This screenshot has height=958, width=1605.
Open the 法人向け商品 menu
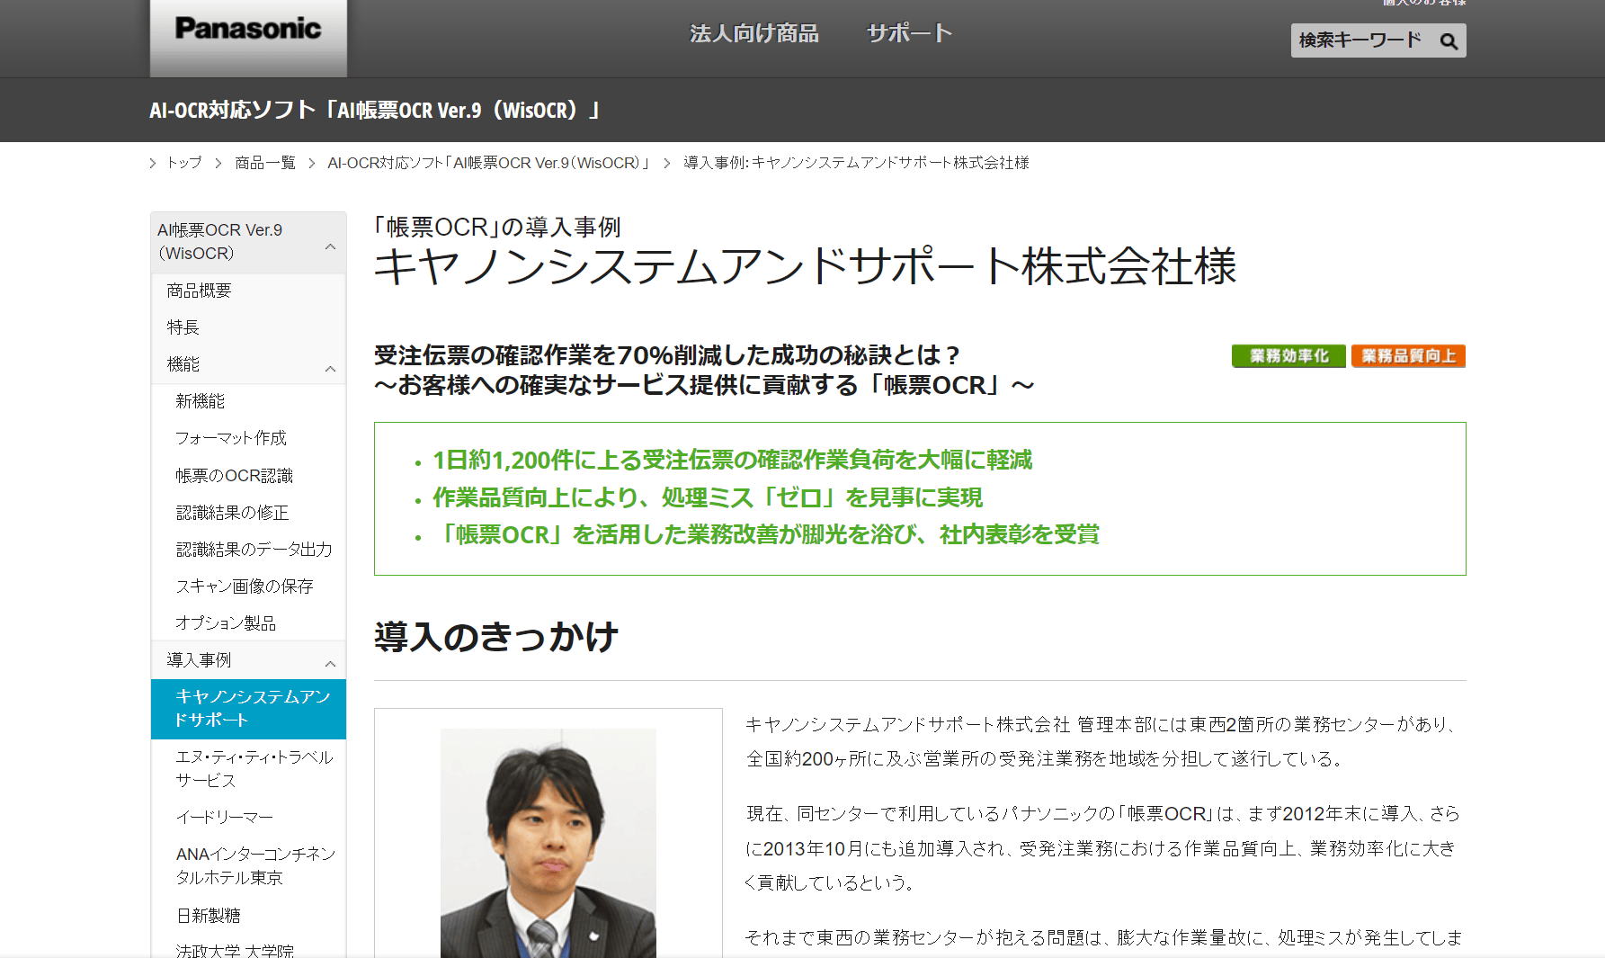(x=753, y=34)
